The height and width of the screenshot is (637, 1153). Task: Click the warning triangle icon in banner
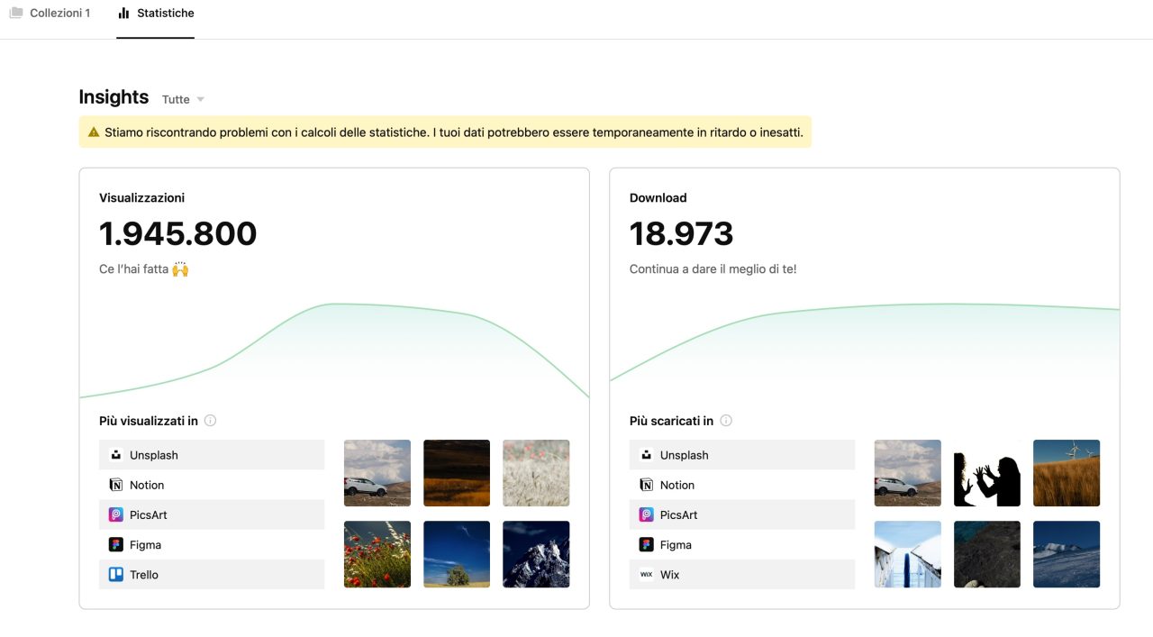pyautogui.click(x=94, y=132)
